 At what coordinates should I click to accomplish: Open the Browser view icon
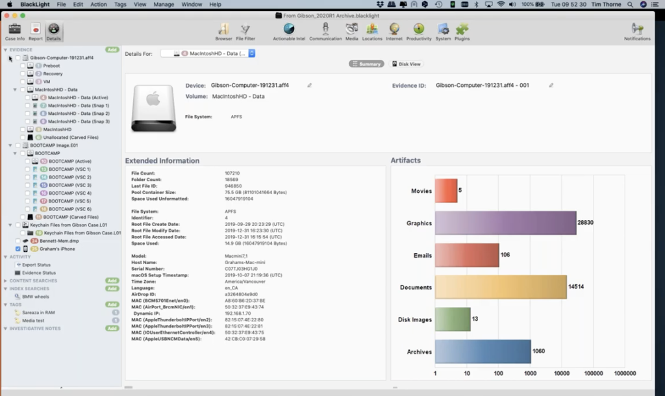pyautogui.click(x=223, y=32)
